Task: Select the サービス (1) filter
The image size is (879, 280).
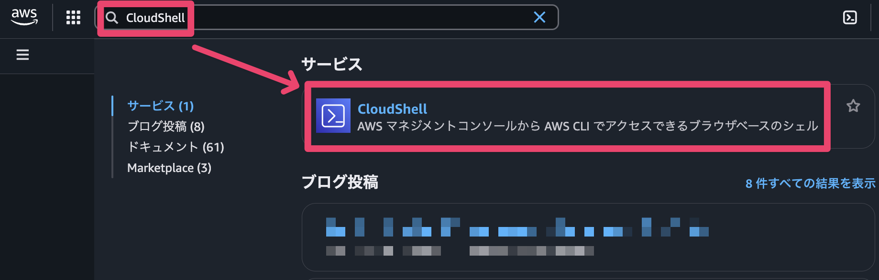Action: pyautogui.click(x=160, y=106)
